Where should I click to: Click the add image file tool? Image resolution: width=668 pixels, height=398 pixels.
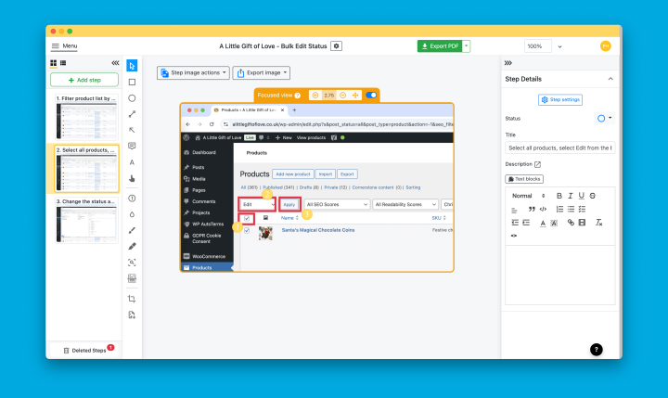[x=132, y=315]
